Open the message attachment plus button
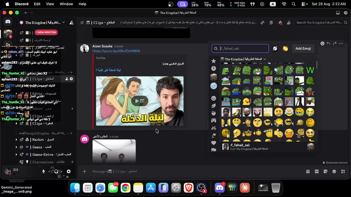 coord(84,172)
